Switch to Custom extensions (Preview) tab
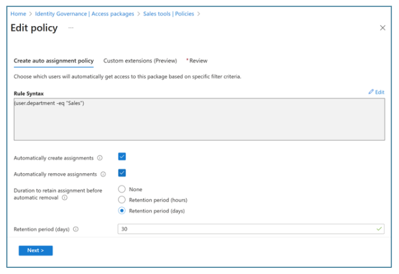 pos(140,61)
